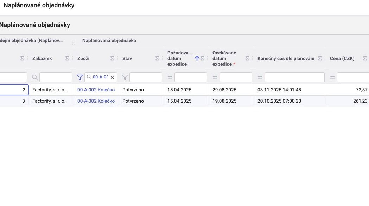Click sum icon in Konečný čas dle plánování column
Image resolution: width=369 pixels, height=206 pixels.
320,59
